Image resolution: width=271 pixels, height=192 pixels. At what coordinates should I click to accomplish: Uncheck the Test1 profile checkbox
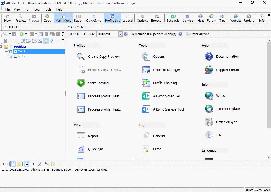[15, 51]
